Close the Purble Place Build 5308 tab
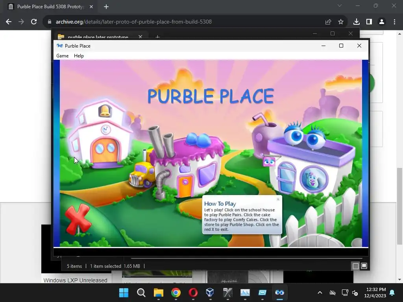403x302 pixels. pos(91,7)
